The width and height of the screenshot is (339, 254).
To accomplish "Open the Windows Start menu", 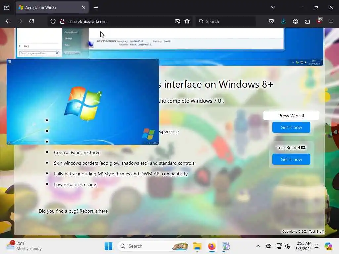I will pyautogui.click(x=108, y=246).
